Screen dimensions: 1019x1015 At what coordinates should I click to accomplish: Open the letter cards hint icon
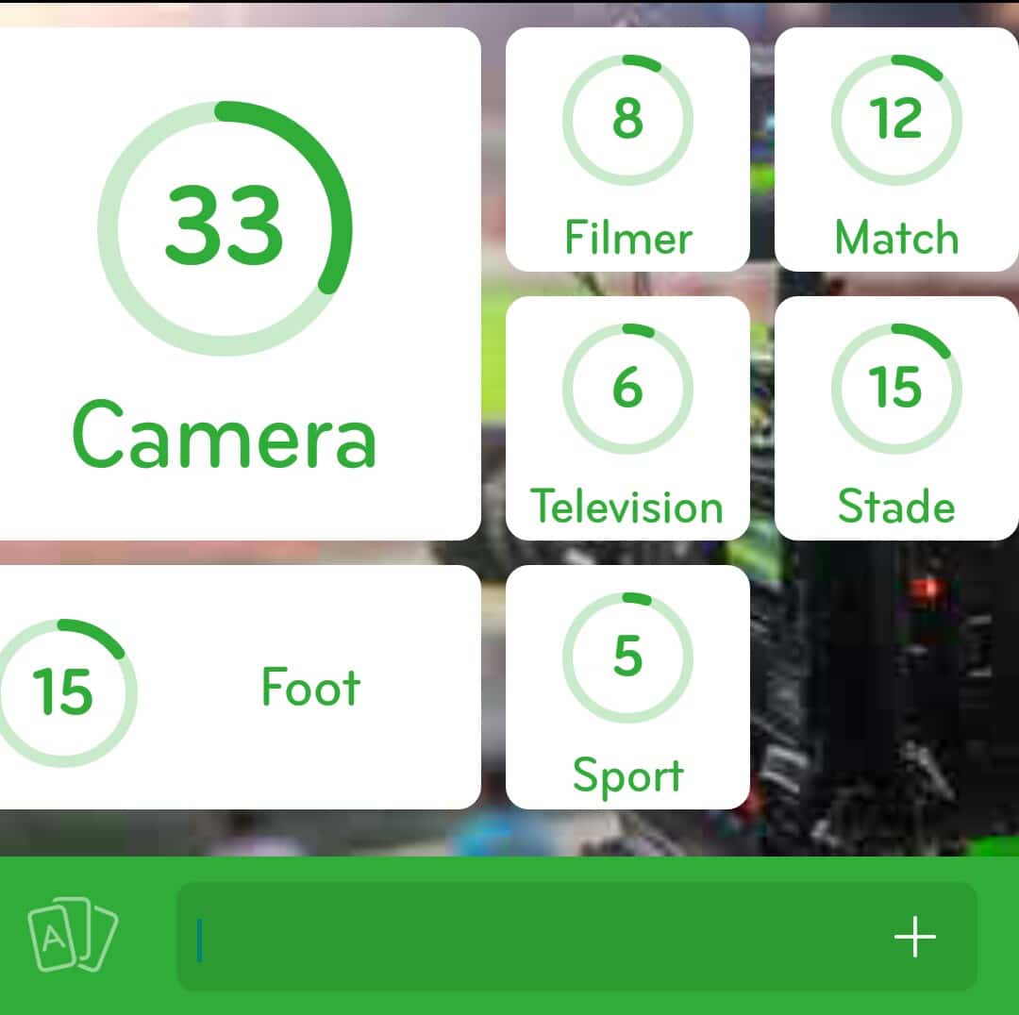coord(73,935)
